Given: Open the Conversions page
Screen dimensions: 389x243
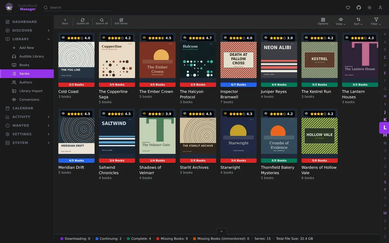Looking at the screenshot, I should (29, 100).
